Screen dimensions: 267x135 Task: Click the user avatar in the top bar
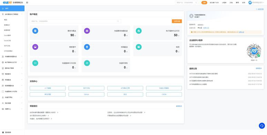tap(250, 2)
